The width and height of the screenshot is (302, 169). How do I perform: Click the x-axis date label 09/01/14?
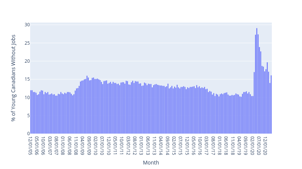click(x=168, y=146)
